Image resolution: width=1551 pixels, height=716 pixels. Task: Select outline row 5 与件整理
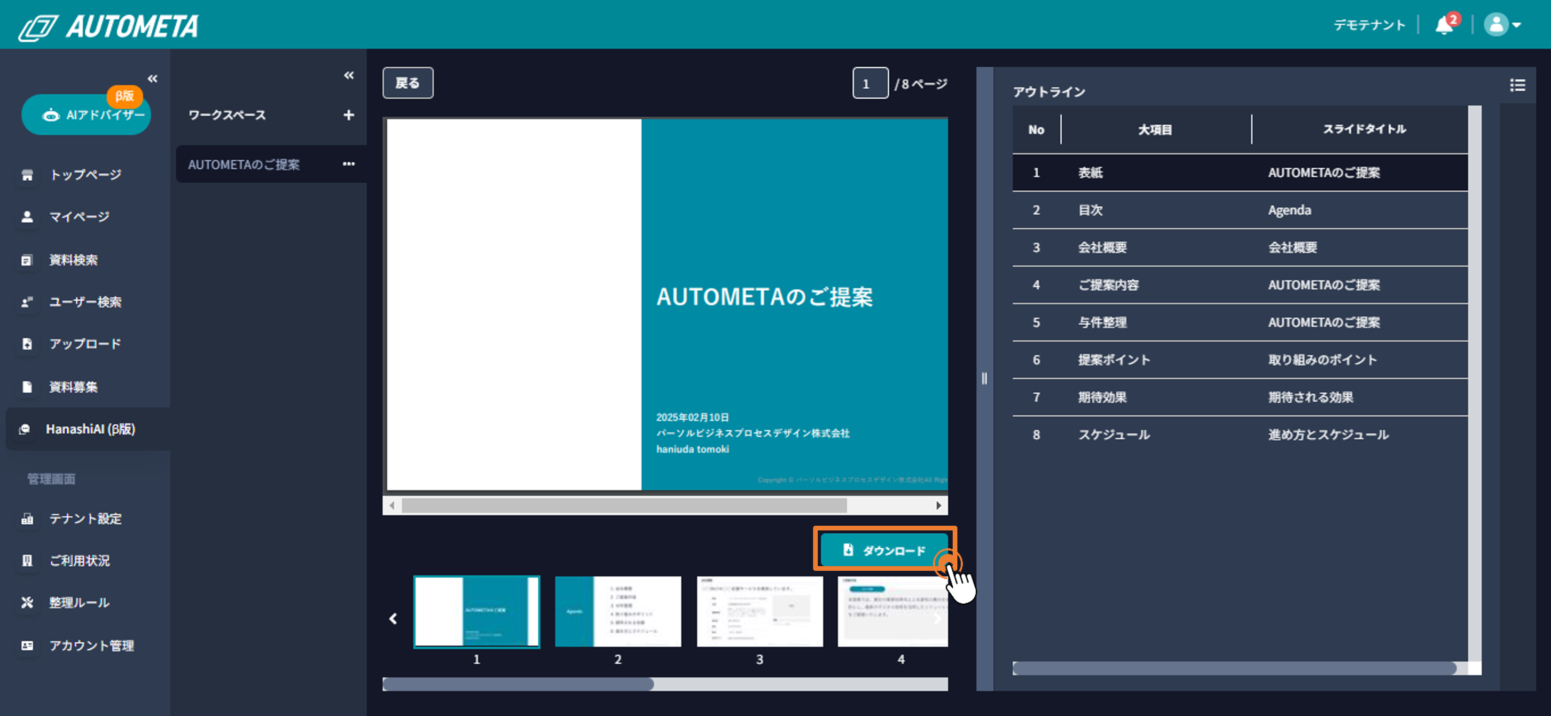pos(1240,322)
